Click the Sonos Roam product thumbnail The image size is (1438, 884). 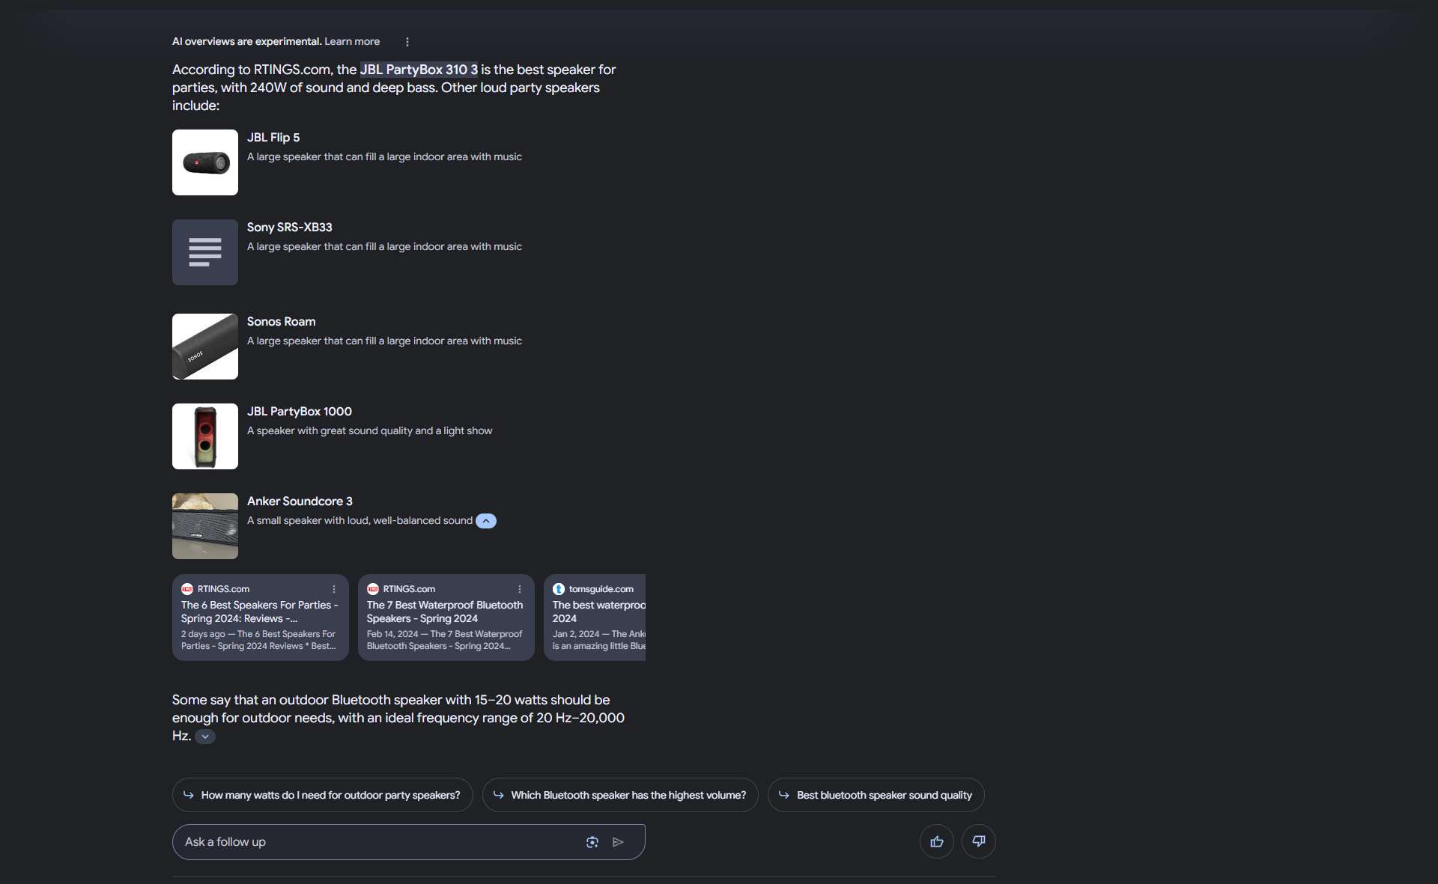pyautogui.click(x=205, y=347)
